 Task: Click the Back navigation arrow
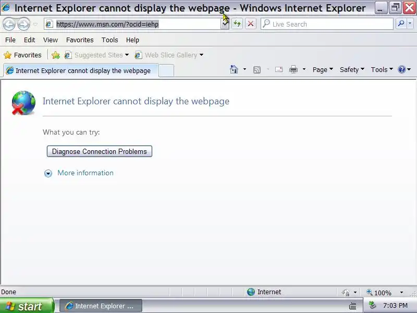tap(9, 24)
